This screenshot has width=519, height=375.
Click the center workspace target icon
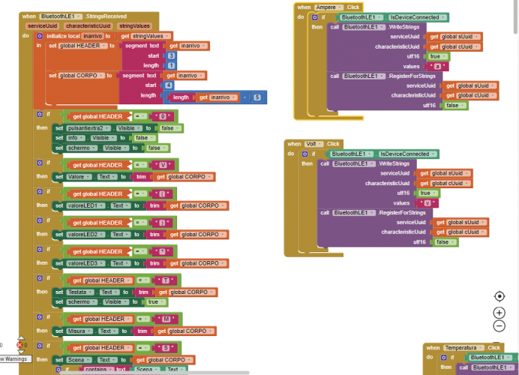499,297
